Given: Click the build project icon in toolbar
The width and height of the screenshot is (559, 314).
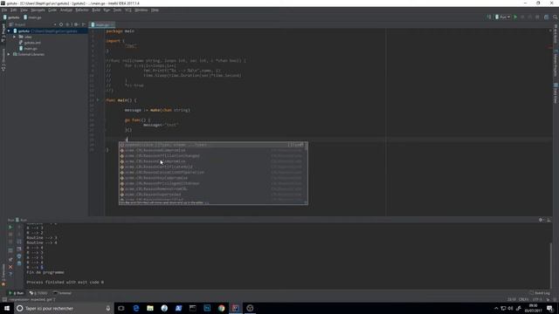Looking at the screenshot, I should click(489, 17).
